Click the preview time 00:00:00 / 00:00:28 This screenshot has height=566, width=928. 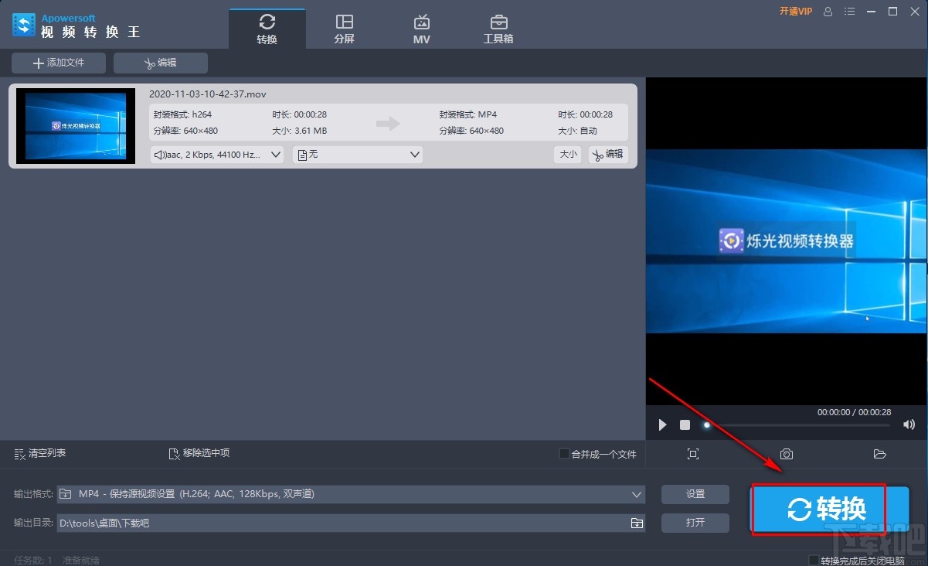coord(854,412)
